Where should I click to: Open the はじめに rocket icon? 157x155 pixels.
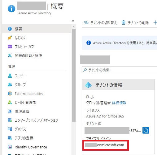click(10, 38)
